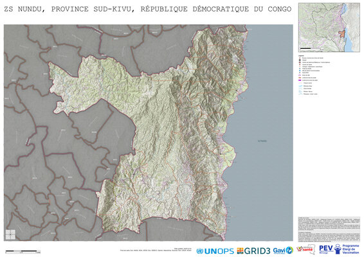
Task: Click the GRID3 logo
Action: point(253,251)
